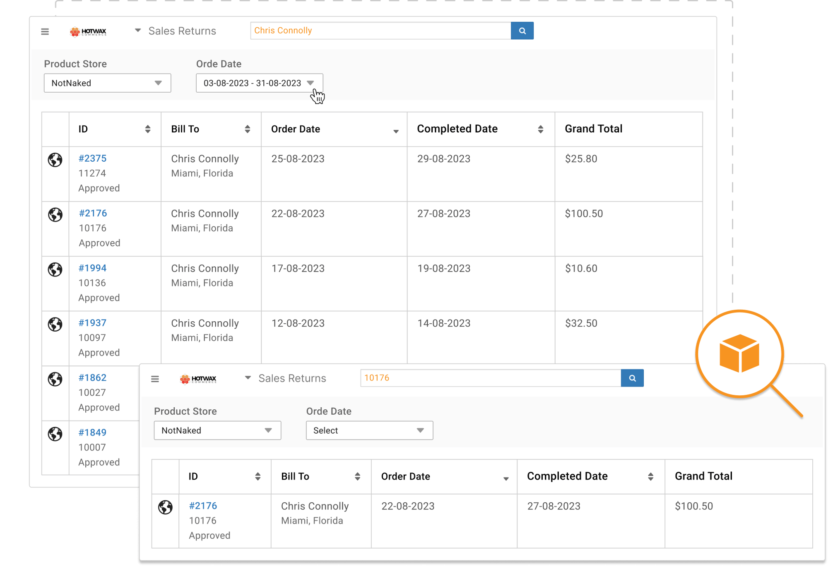Click HotWax Commerce logo in back window
This screenshot has width=828, height=566.
click(88, 31)
